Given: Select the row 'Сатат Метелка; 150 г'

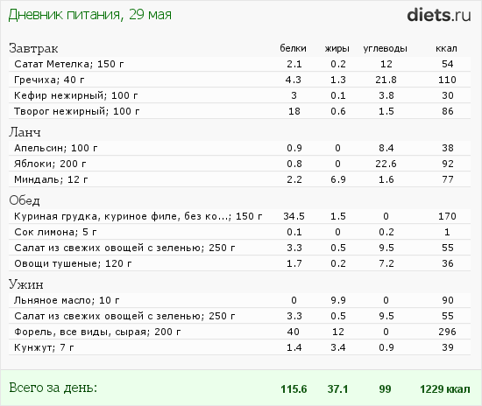Looking at the screenshot, I should click(x=239, y=64).
